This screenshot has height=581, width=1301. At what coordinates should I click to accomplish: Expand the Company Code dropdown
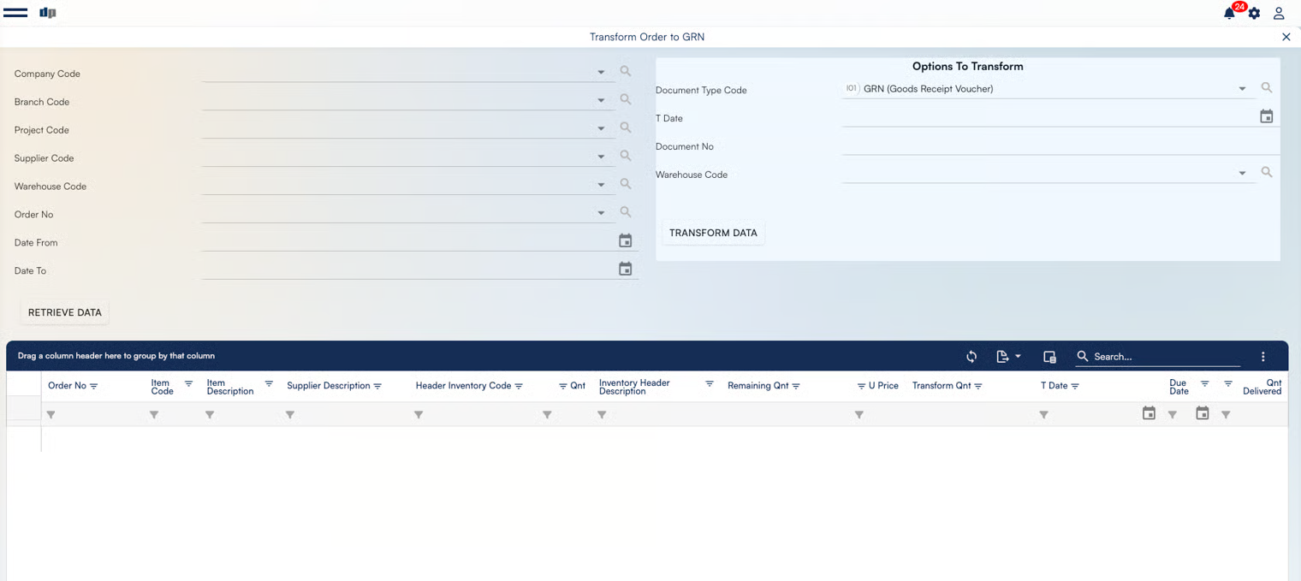[601, 73]
